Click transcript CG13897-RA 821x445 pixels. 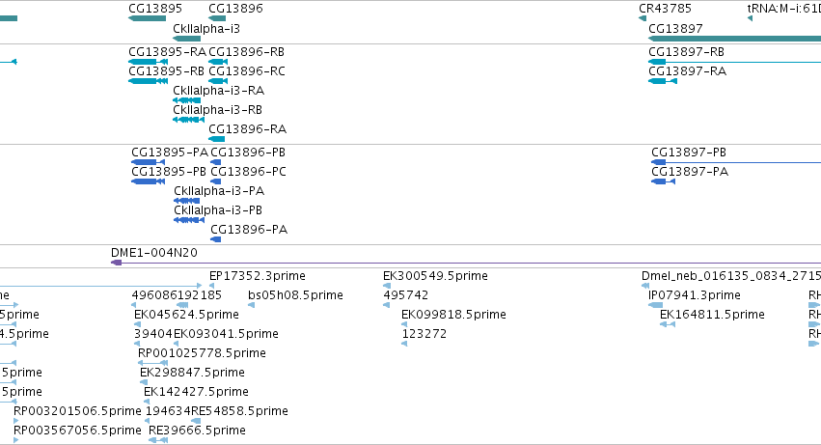(x=688, y=71)
